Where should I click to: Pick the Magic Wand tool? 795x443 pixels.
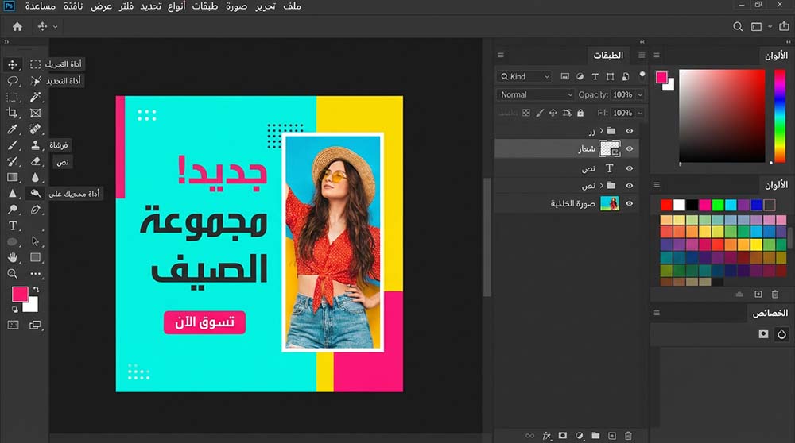pos(35,81)
